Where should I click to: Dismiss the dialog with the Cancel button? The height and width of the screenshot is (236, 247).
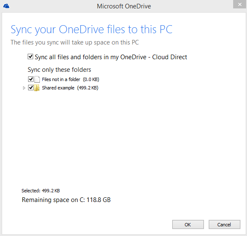(224, 225)
